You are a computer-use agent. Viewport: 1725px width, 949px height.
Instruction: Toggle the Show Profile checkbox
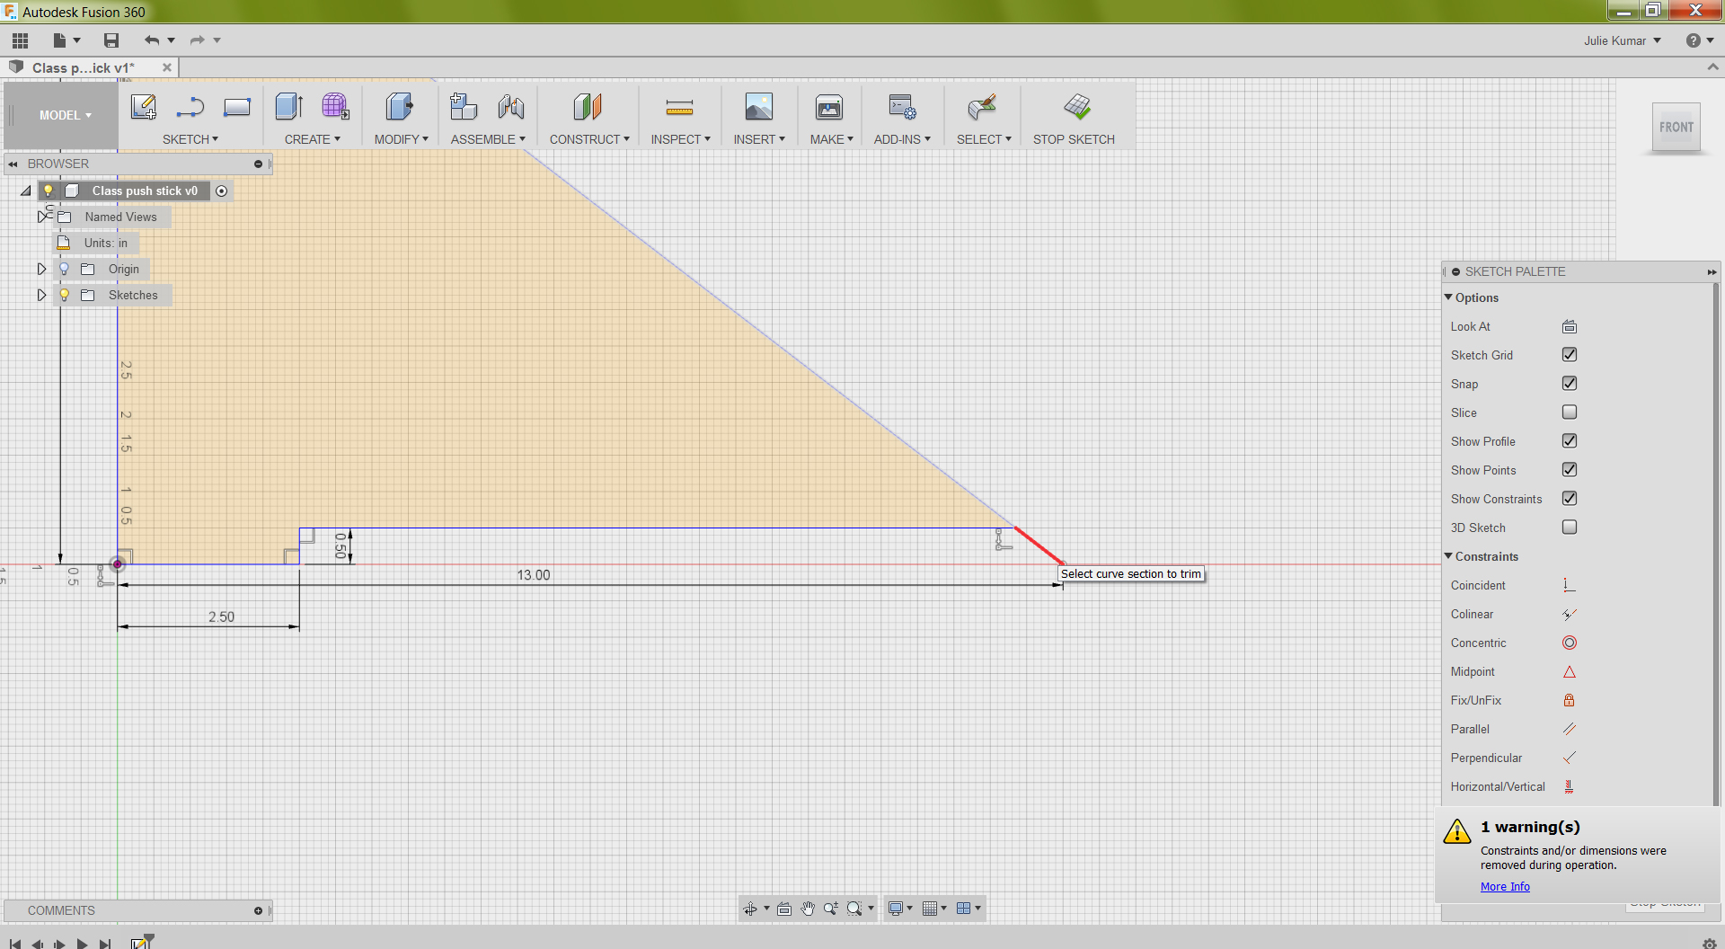pyautogui.click(x=1570, y=441)
